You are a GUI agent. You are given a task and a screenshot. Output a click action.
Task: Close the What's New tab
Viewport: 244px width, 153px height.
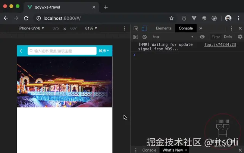[186, 150]
